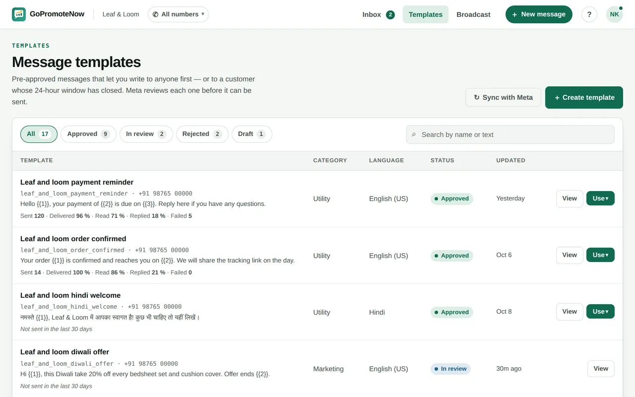View the diwali offer template
635x397 pixels.
601,369
